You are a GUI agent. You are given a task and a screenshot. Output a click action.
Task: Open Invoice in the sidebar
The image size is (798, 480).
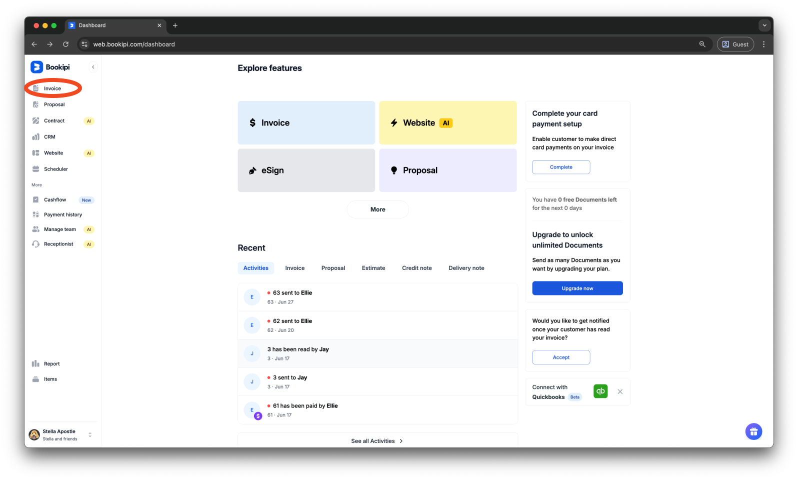tap(52, 88)
